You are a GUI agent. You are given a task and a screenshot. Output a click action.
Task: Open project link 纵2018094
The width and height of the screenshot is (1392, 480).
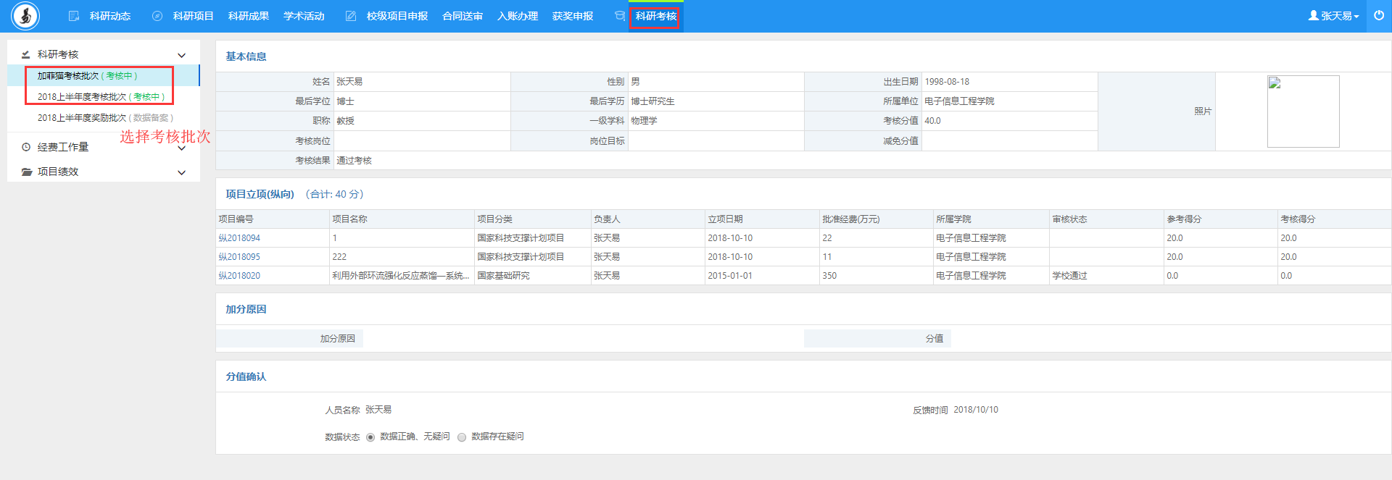pyautogui.click(x=239, y=238)
